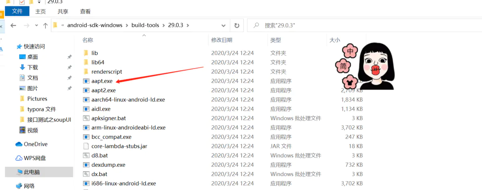Select the file name core-lambda-stubs.jar
The height and width of the screenshot is (190, 482).
tap(118, 146)
